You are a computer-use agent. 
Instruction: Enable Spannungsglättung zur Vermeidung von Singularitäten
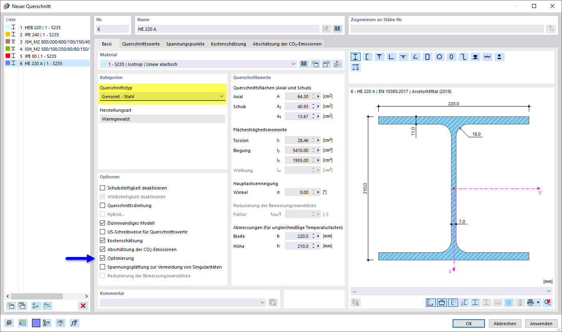click(x=103, y=267)
